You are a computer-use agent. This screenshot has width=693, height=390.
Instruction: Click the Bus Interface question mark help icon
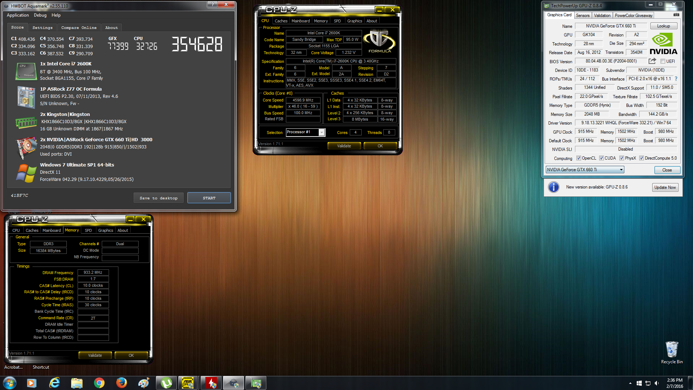(676, 79)
